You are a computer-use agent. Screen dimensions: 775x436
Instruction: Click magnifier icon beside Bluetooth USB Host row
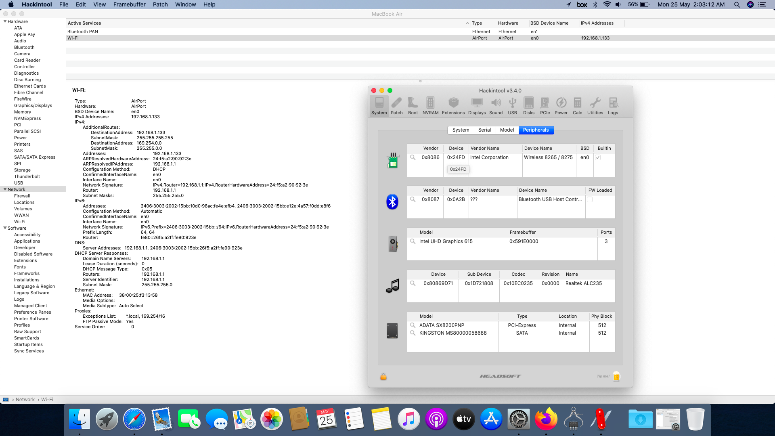pyautogui.click(x=413, y=199)
